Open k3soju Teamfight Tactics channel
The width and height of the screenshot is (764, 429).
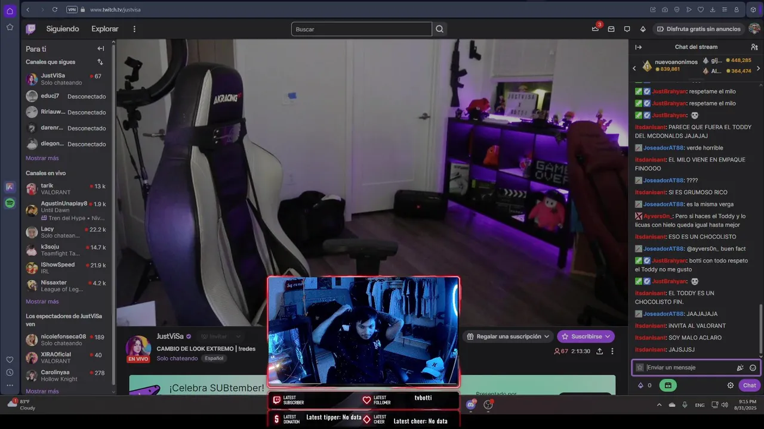(66, 250)
